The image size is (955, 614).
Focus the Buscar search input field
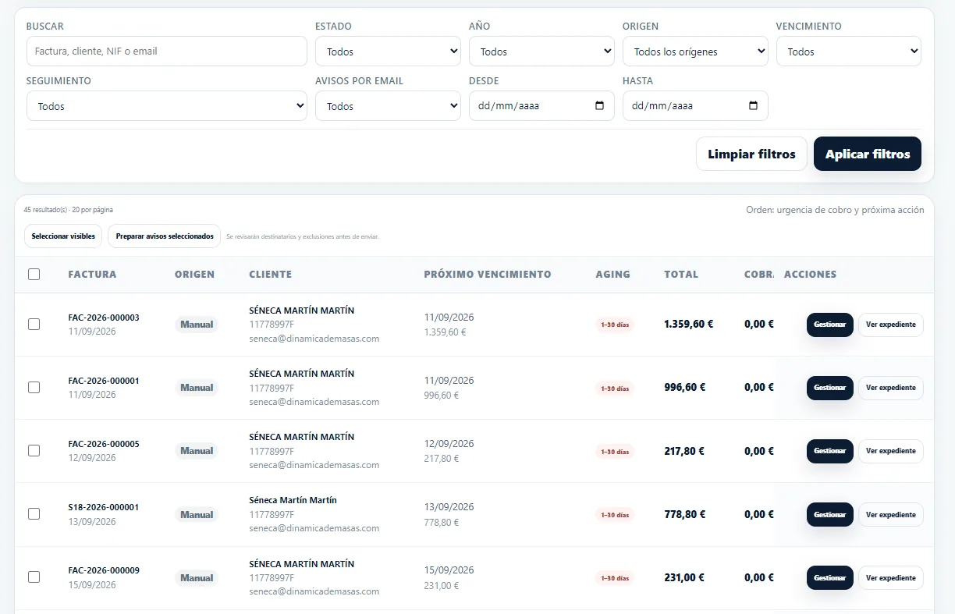click(167, 51)
